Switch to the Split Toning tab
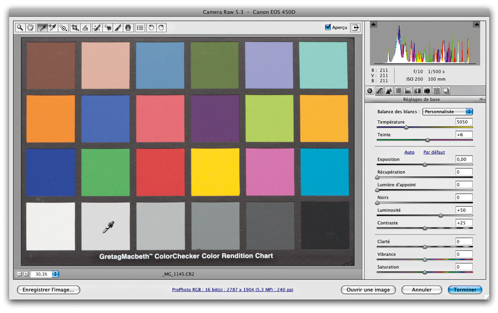498x313 pixels. pyautogui.click(x=408, y=91)
